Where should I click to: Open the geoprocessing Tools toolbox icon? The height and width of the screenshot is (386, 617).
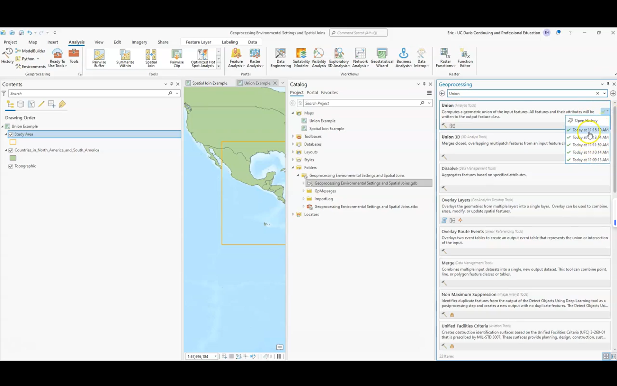click(74, 56)
